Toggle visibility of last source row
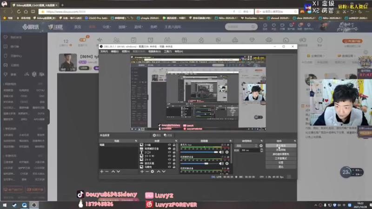This screenshot has height=209, width=372. (169, 167)
